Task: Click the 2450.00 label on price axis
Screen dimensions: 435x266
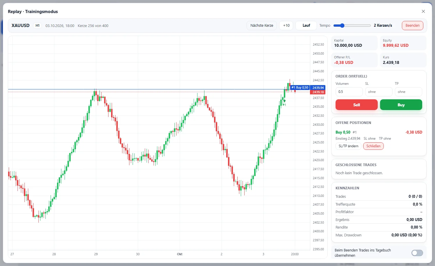Action: coord(318,53)
